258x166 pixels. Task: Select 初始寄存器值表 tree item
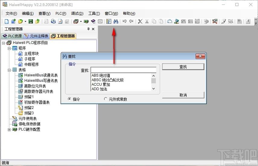click(x=37, y=103)
